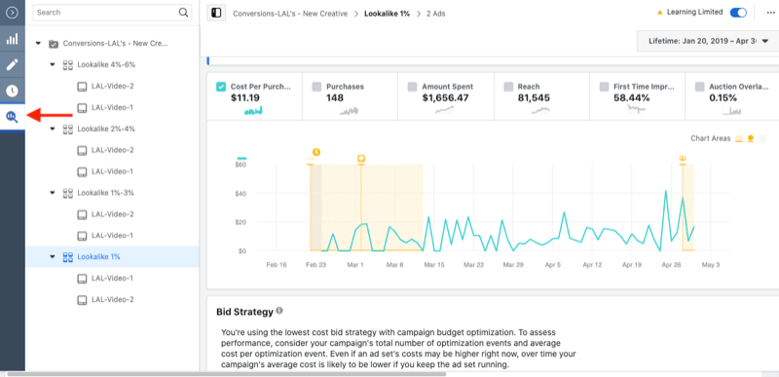Click the orange chart marker above Mar 1
This screenshot has width=779, height=377.
pyautogui.click(x=361, y=159)
